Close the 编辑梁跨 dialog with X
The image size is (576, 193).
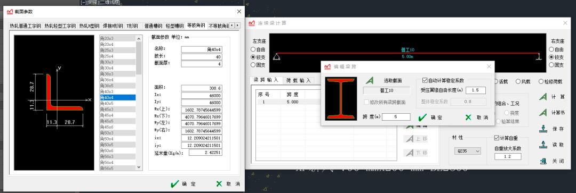(x=489, y=66)
